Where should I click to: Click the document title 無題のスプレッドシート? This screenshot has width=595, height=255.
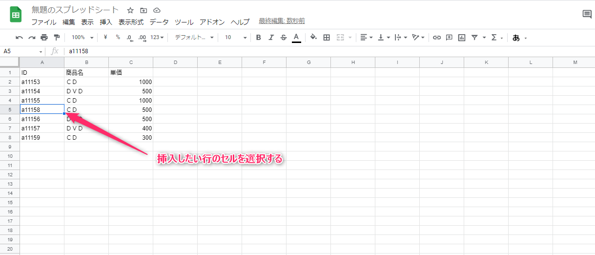[75, 10]
